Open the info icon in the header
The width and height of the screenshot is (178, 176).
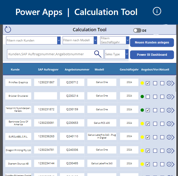[x=157, y=11]
